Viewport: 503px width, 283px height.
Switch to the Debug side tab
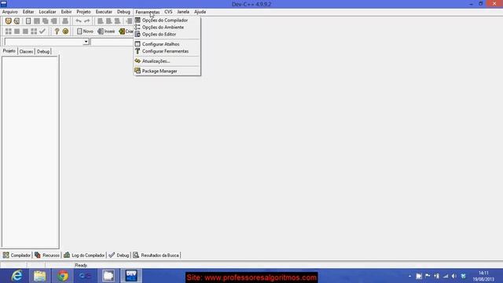[43, 51]
